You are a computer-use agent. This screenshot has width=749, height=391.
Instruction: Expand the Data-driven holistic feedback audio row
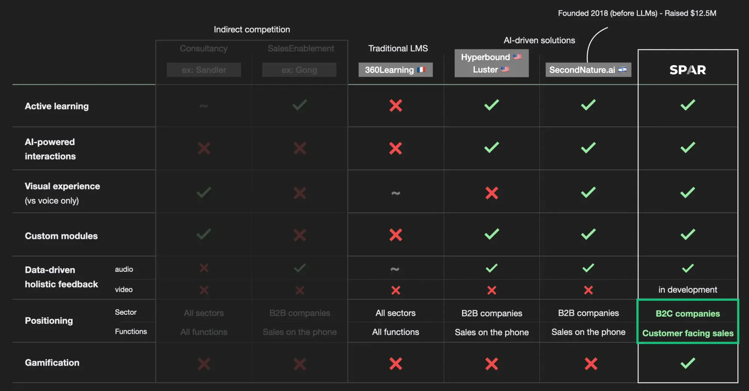click(124, 269)
